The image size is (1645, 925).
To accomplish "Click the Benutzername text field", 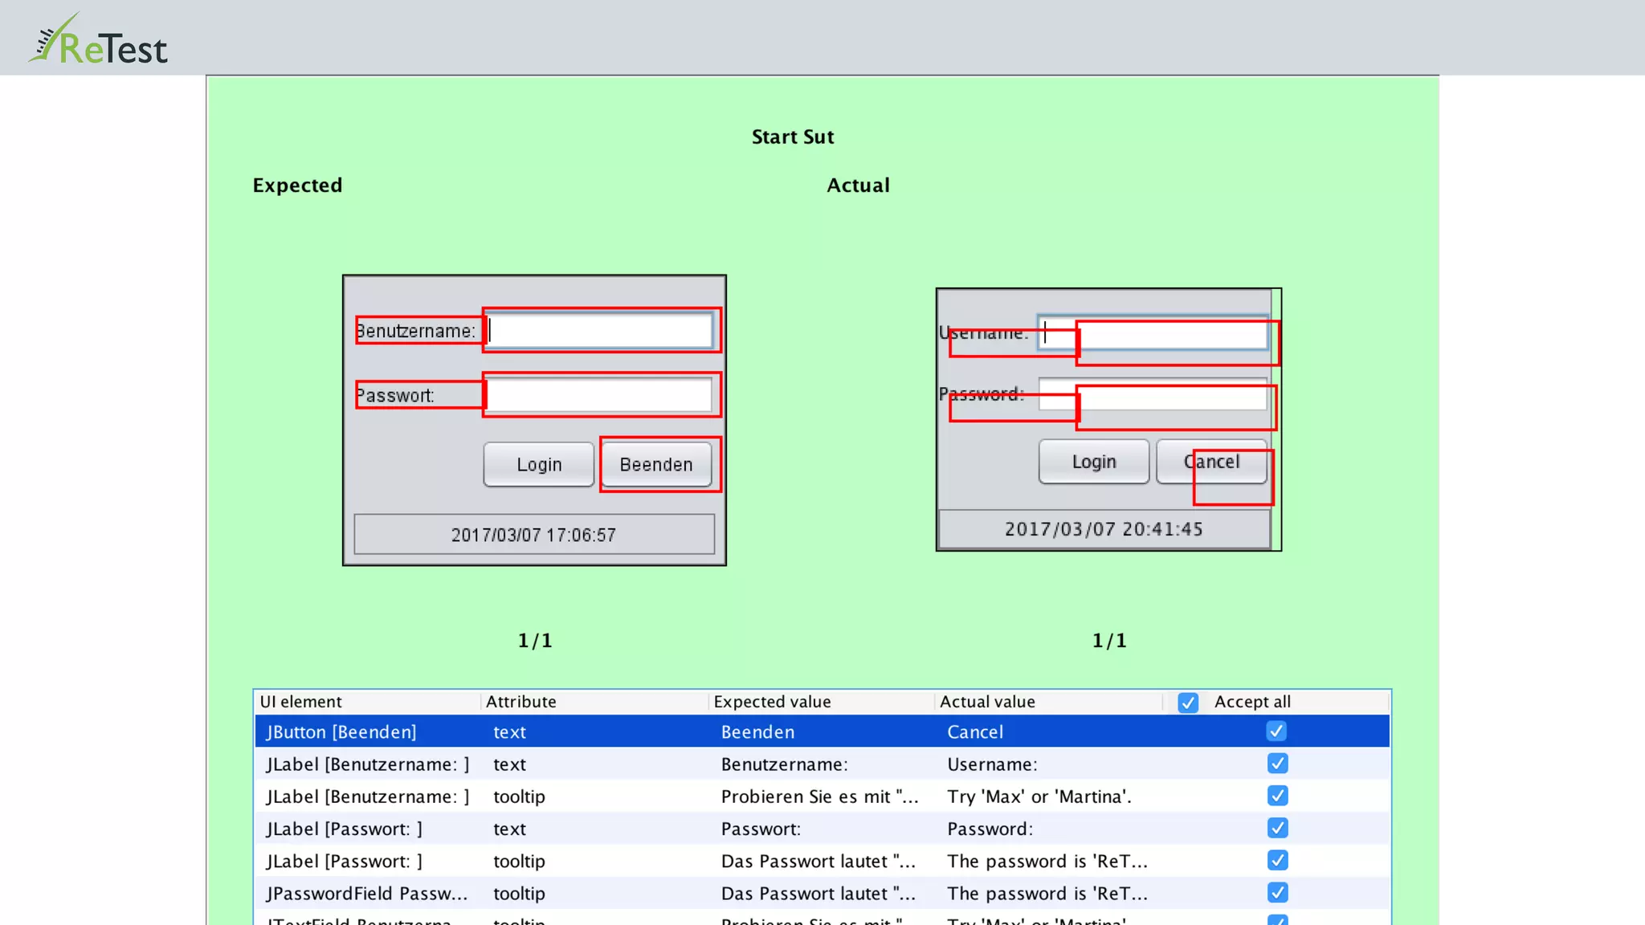I will click(599, 331).
